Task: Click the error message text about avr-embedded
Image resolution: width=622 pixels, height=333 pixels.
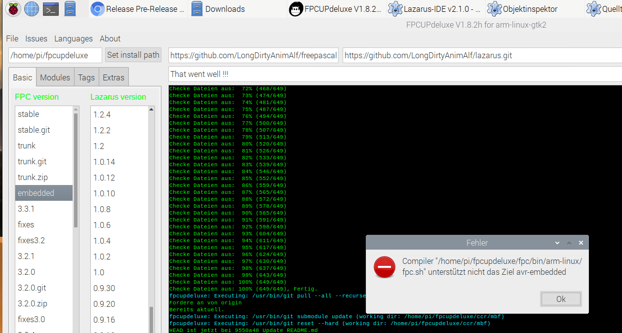Action: [x=492, y=266]
